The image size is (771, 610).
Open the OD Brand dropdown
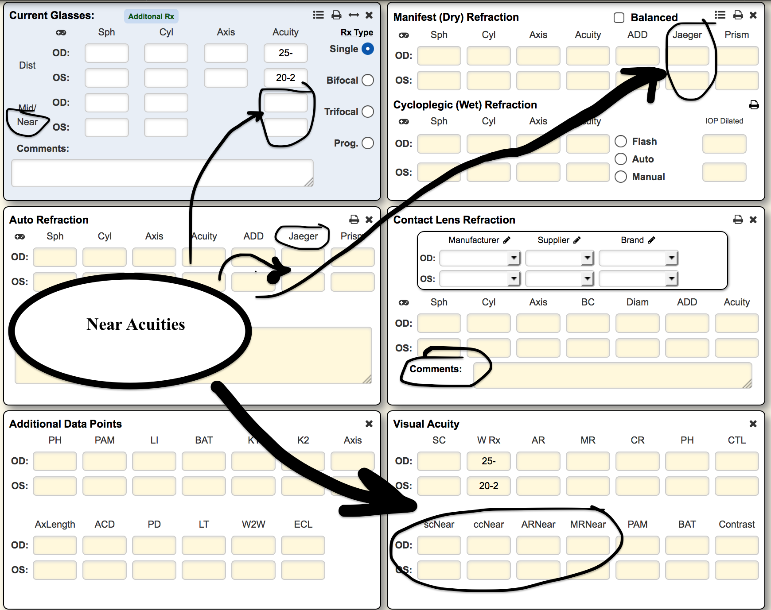pos(672,258)
